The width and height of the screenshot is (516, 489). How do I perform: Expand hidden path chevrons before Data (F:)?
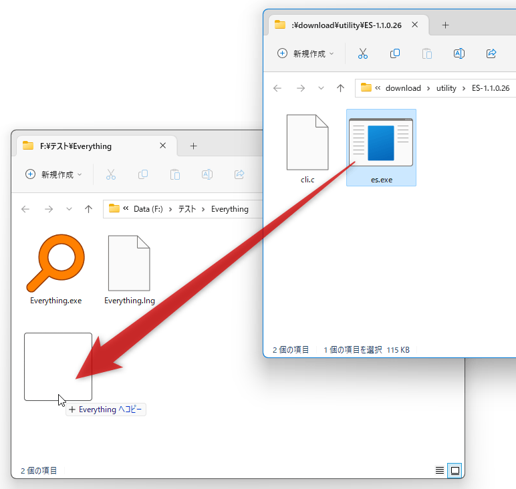click(x=126, y=208)
